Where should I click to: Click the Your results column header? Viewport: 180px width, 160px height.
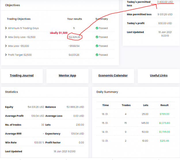tap(75, 19)
